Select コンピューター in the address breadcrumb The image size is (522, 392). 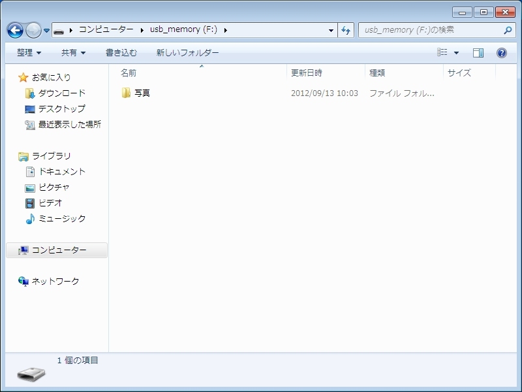[x=106, y=29]
